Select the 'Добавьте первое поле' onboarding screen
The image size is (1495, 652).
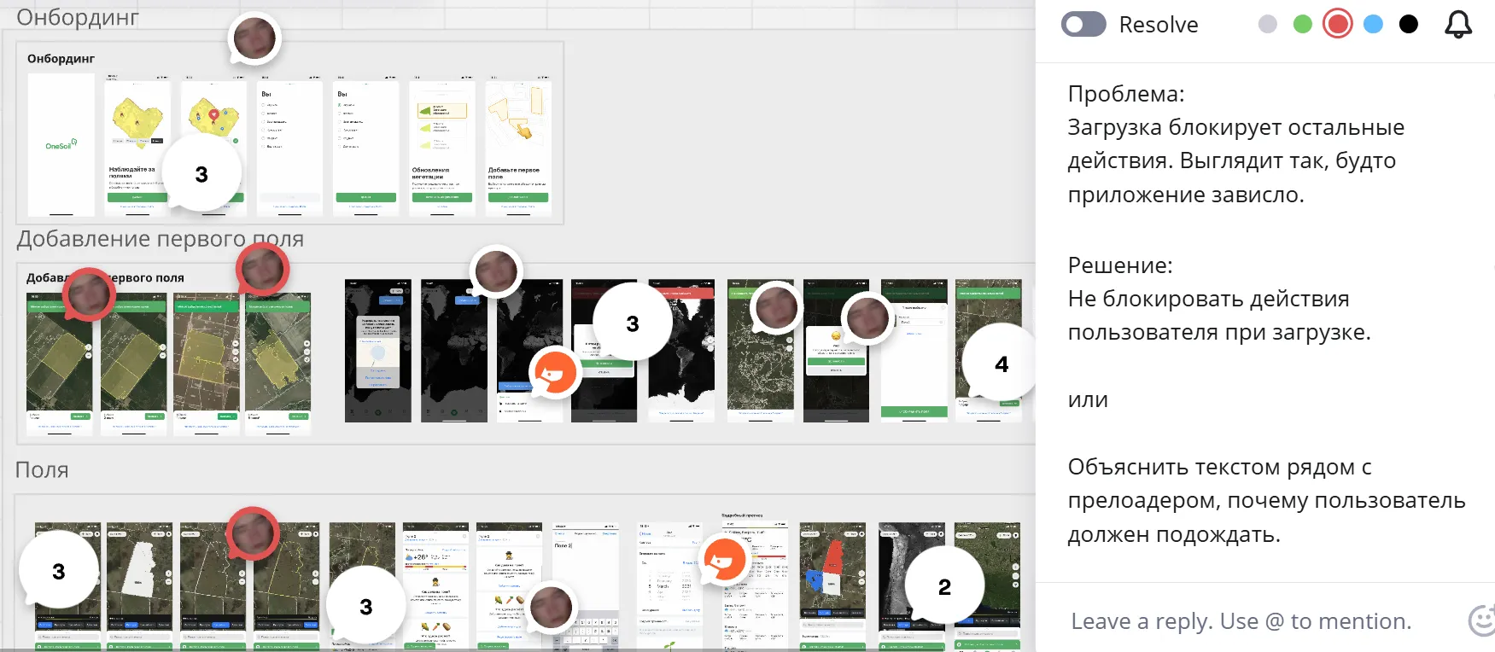pos(518,144)
